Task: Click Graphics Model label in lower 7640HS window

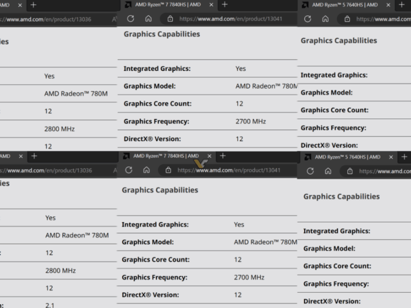Action: pos(329,248)
